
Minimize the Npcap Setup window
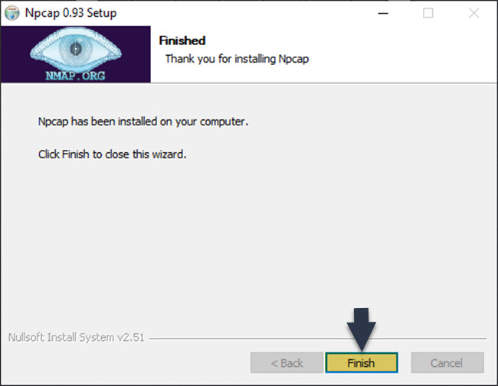pos(383,13)
